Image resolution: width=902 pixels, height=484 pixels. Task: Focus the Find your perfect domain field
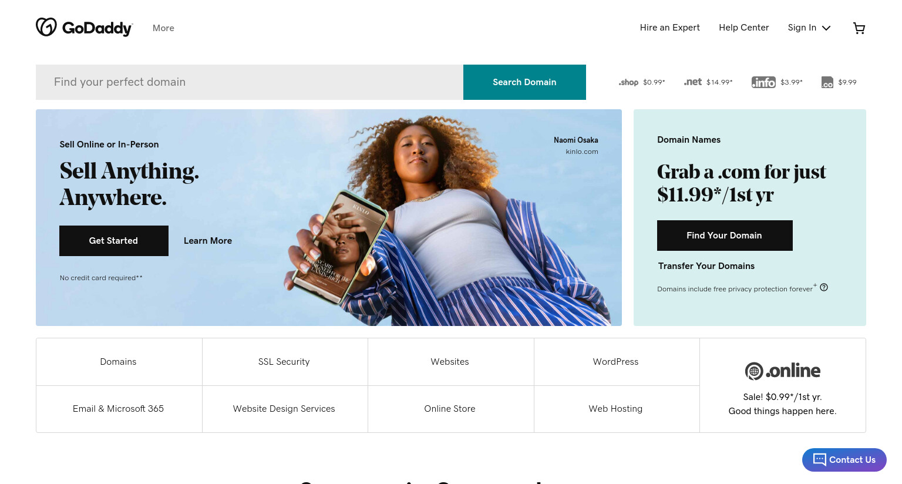click(250, 82)
